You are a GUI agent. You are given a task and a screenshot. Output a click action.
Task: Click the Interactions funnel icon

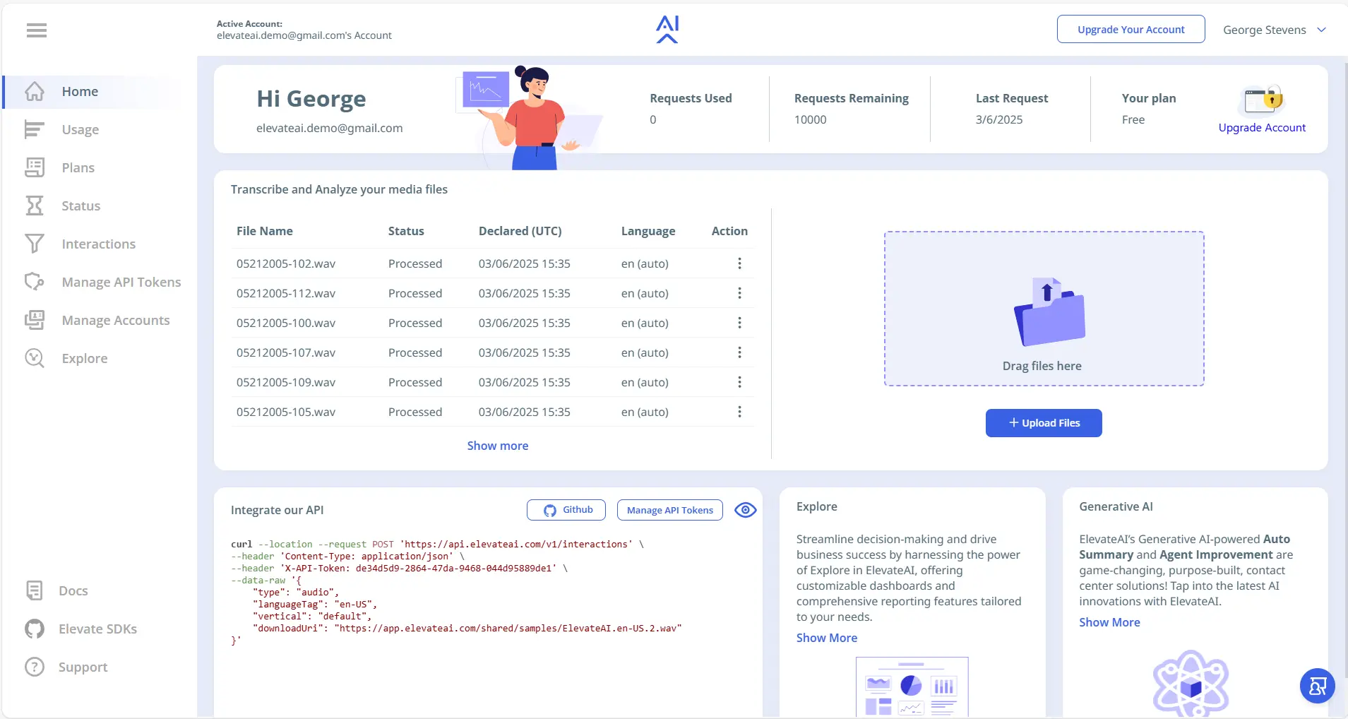[x=35, y=244]
